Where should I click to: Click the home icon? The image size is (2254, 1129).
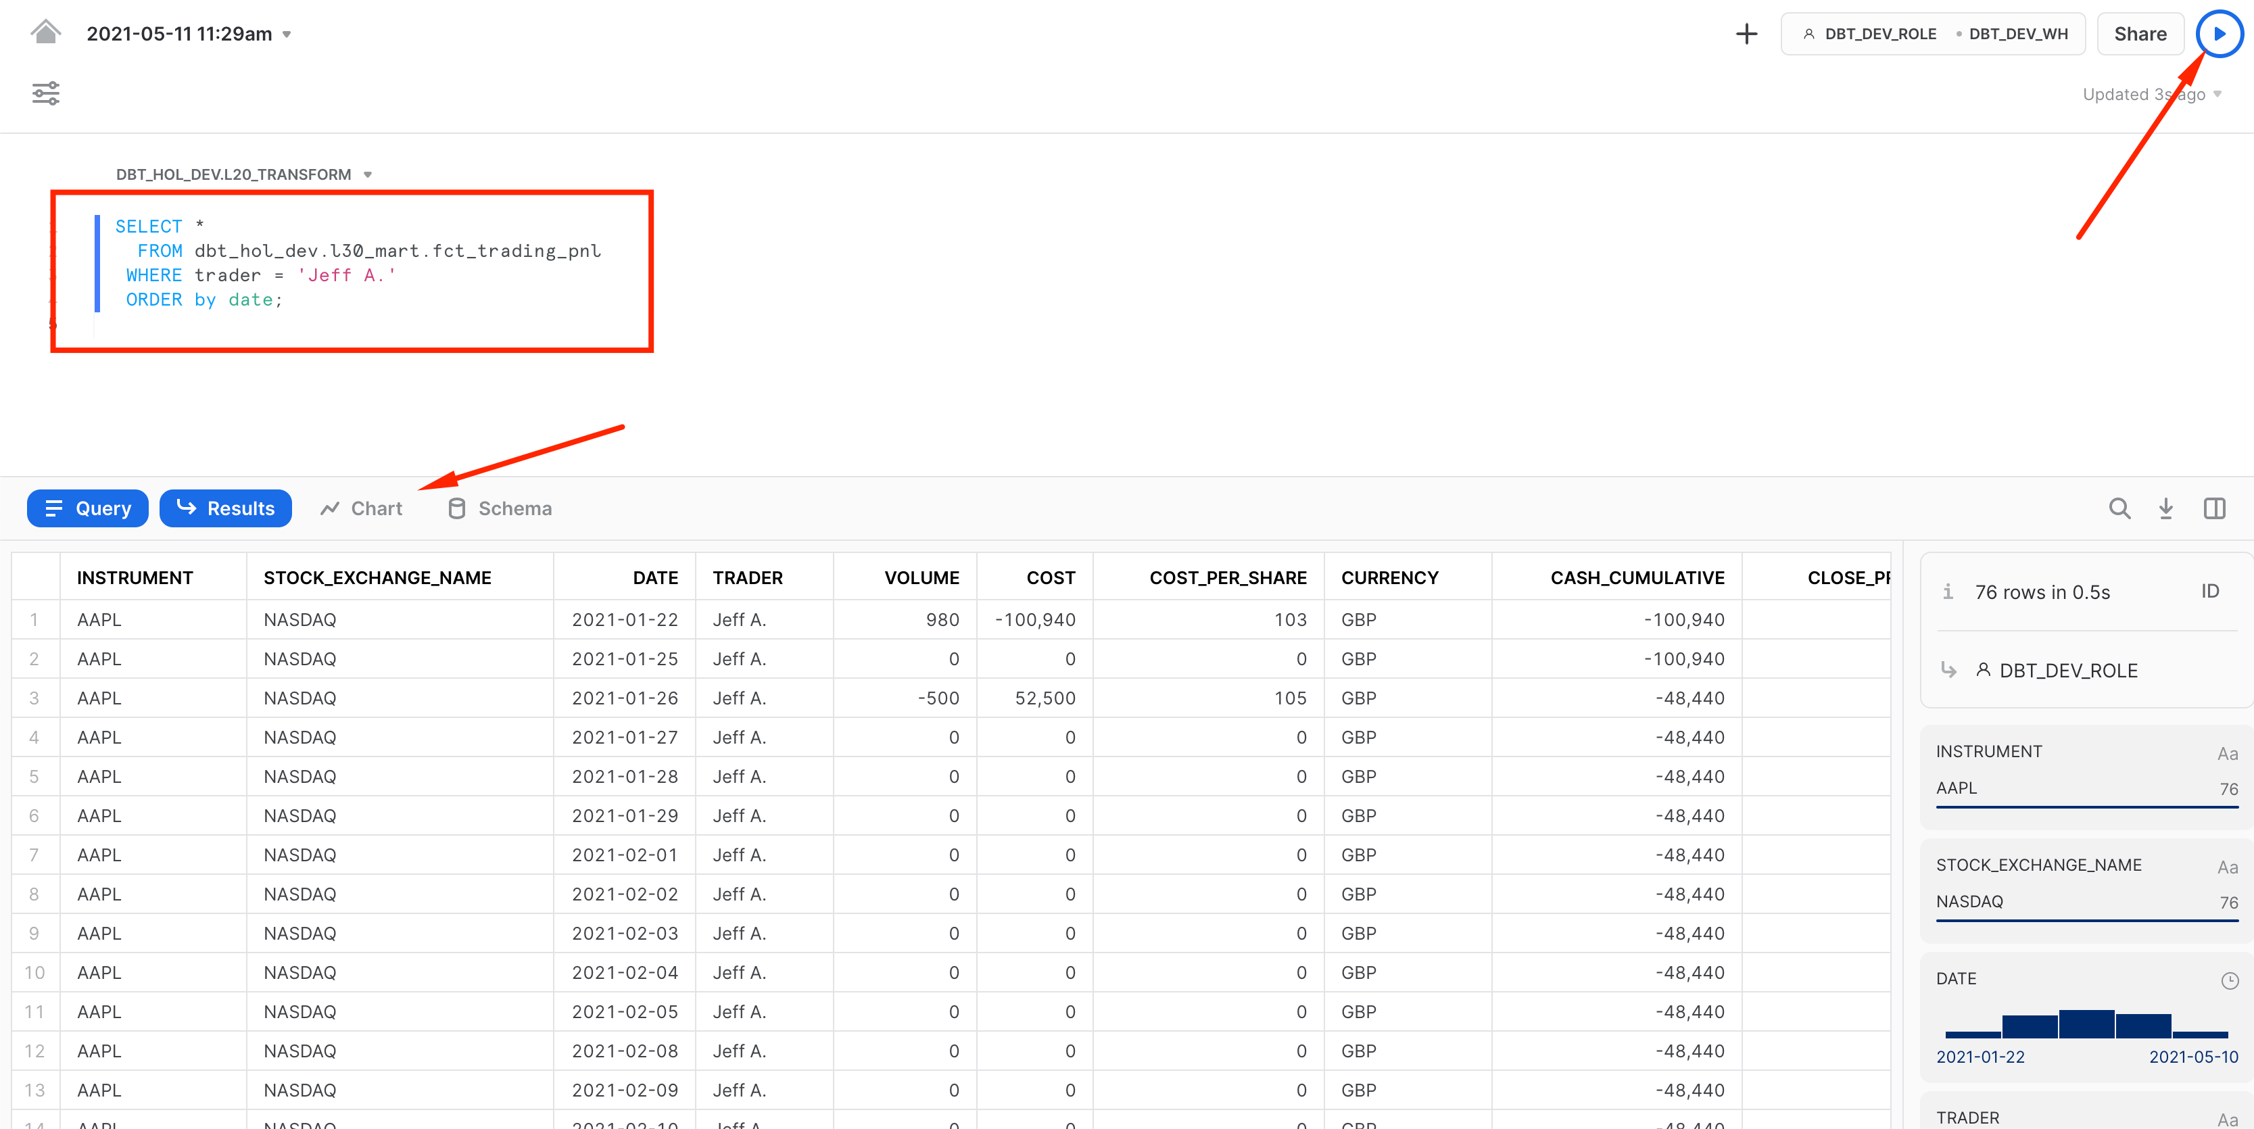coord(45,32)
